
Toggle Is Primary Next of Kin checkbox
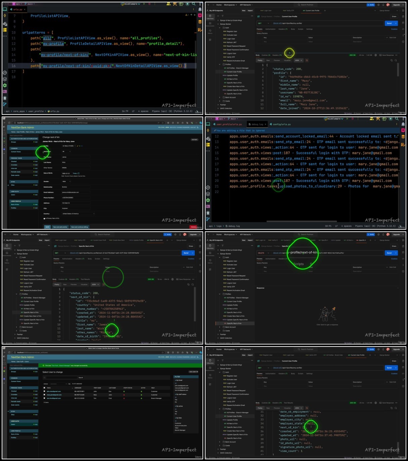44,218
